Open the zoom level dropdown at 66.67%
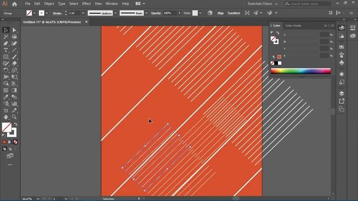The image size is (358, 201). 38,199
